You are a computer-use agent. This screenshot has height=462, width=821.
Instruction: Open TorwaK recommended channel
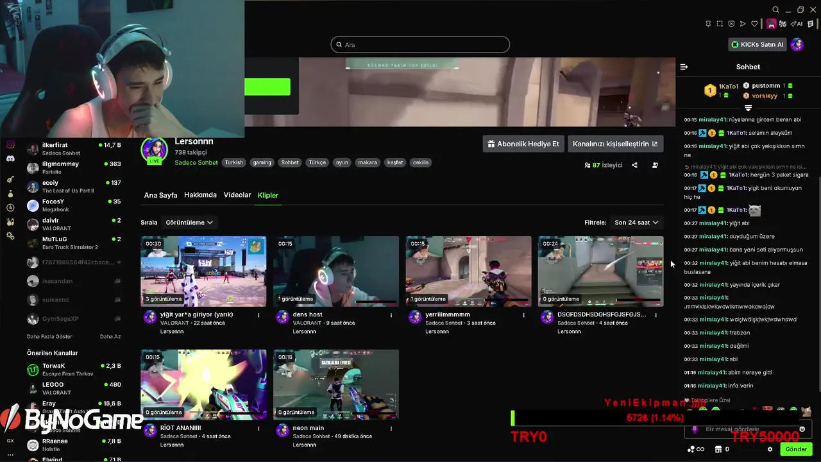pyautogui.click(x=74, y=370)
